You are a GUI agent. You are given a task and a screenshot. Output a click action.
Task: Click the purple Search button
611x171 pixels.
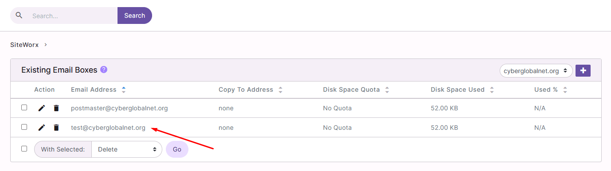click(x=135, y=16)
